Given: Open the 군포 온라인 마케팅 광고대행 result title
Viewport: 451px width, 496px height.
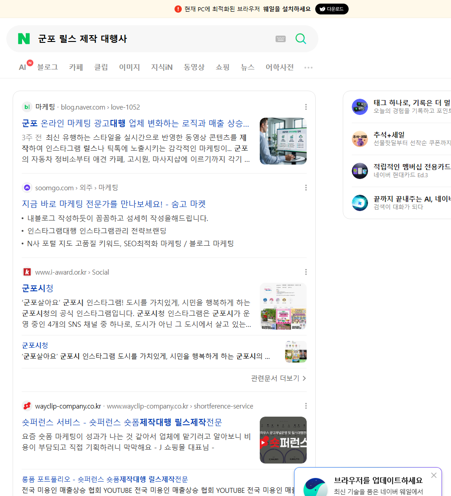Looking at the screenshot, I should point(135,124).
